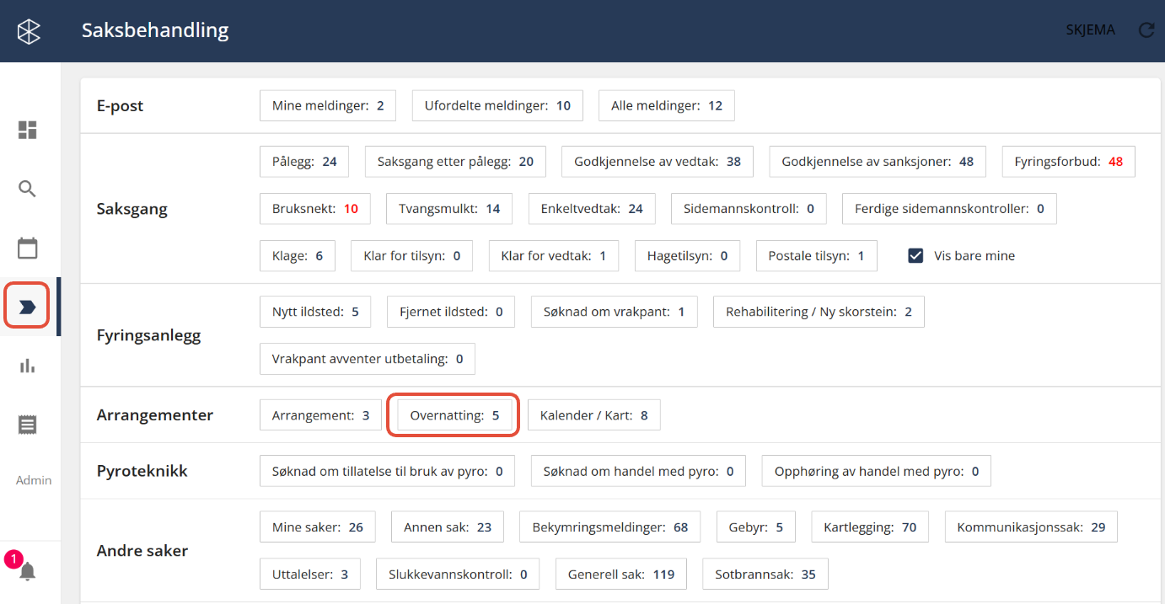Open Hagetilsyn: 0

pos(687,256)
